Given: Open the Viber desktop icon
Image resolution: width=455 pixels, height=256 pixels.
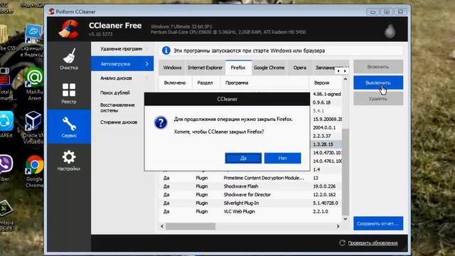Looking at the screenshot, I should point(6,169).
